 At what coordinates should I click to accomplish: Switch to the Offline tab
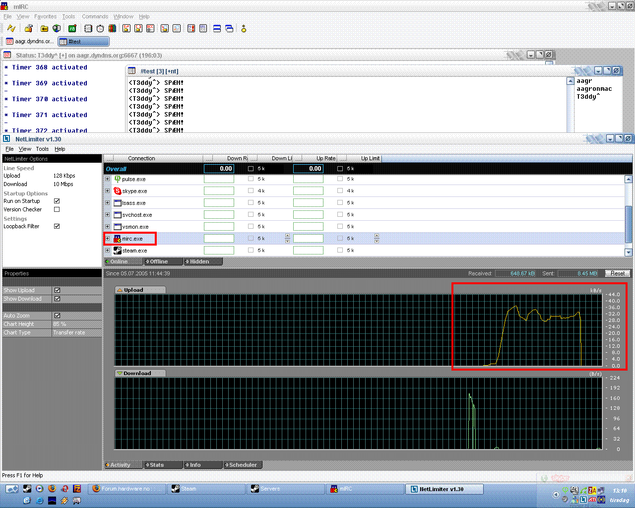pyautogui.click(x=163, y=261)
